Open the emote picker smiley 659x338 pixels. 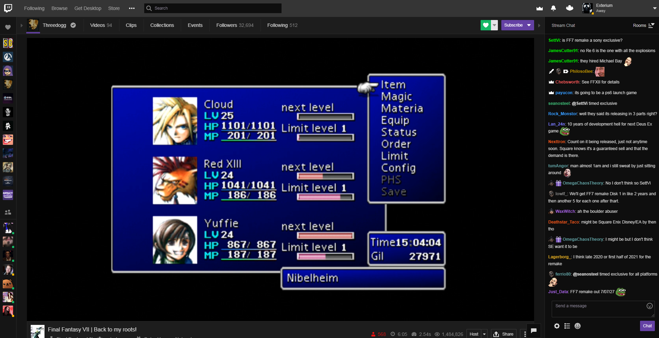coord(577,326)
